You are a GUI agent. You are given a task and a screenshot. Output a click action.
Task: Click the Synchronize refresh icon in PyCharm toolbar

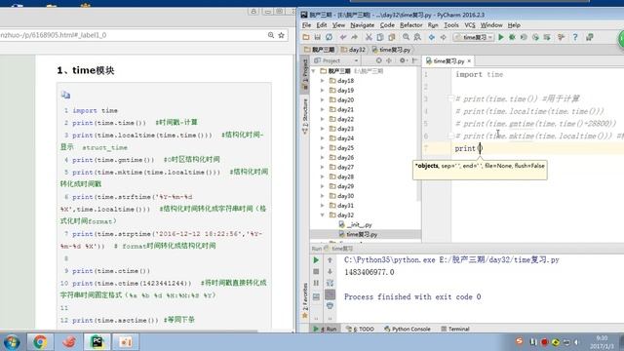click(x=329, y=37)
